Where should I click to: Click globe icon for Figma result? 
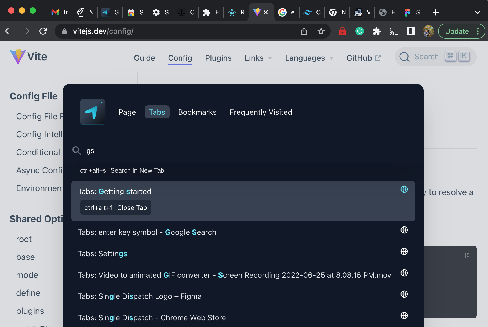(x=404, y=294)
